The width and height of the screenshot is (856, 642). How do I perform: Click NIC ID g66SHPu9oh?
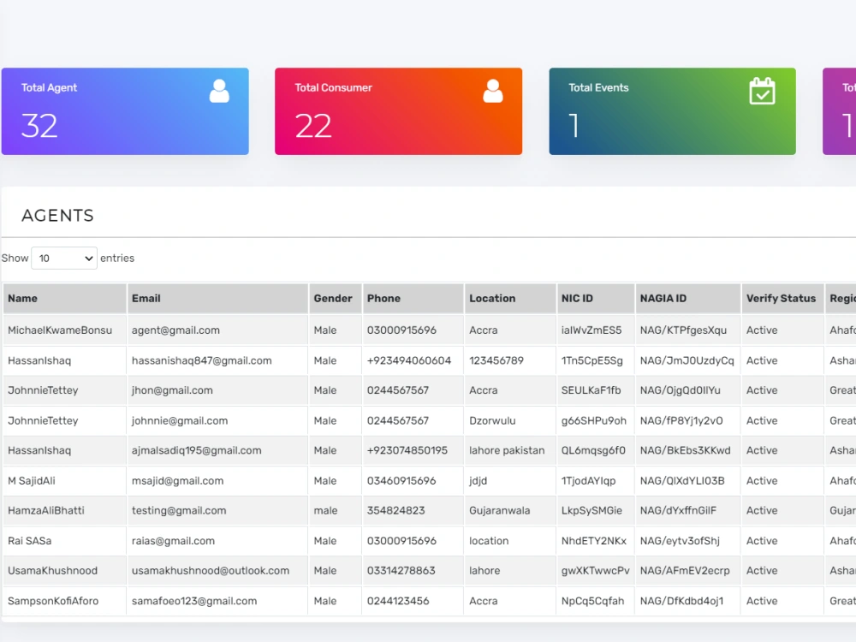click(594, 421)
